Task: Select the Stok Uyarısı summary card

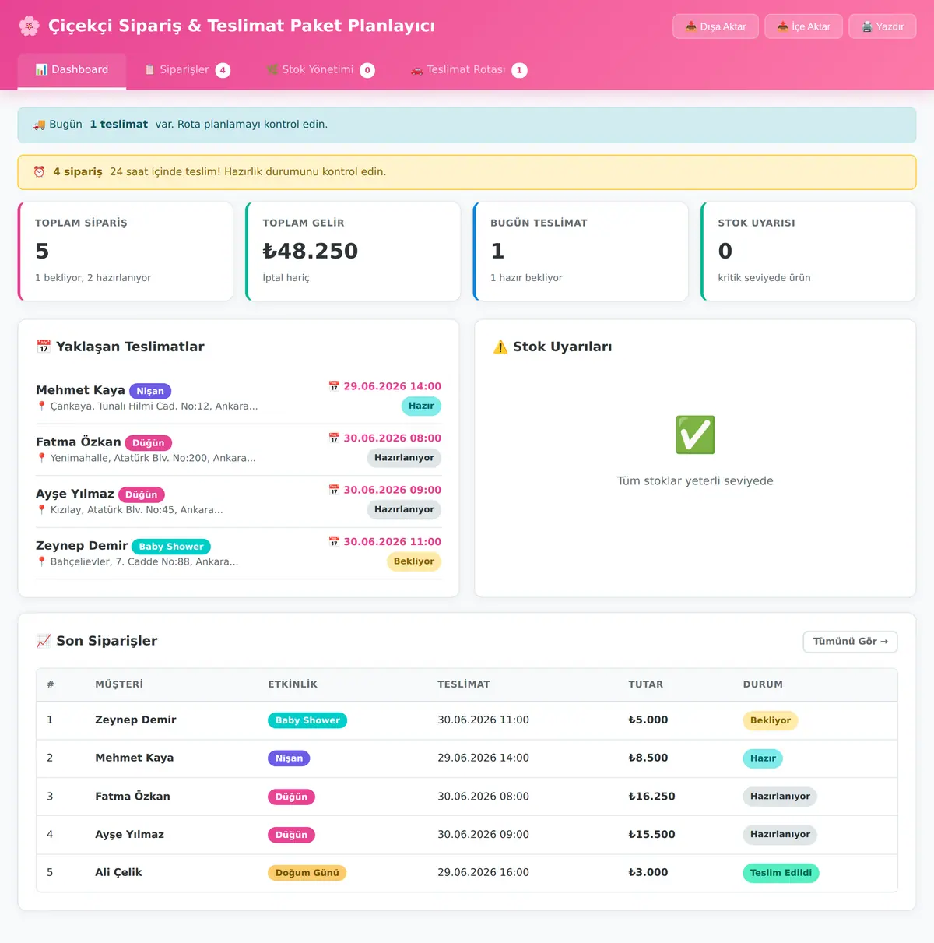Action: [x=809, y=252]
